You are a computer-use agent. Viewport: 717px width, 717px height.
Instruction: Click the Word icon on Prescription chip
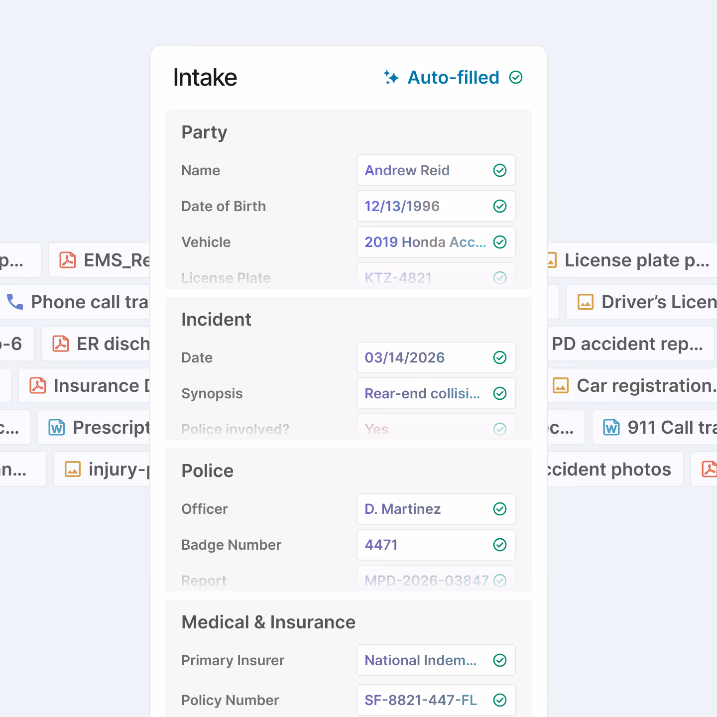57,427
